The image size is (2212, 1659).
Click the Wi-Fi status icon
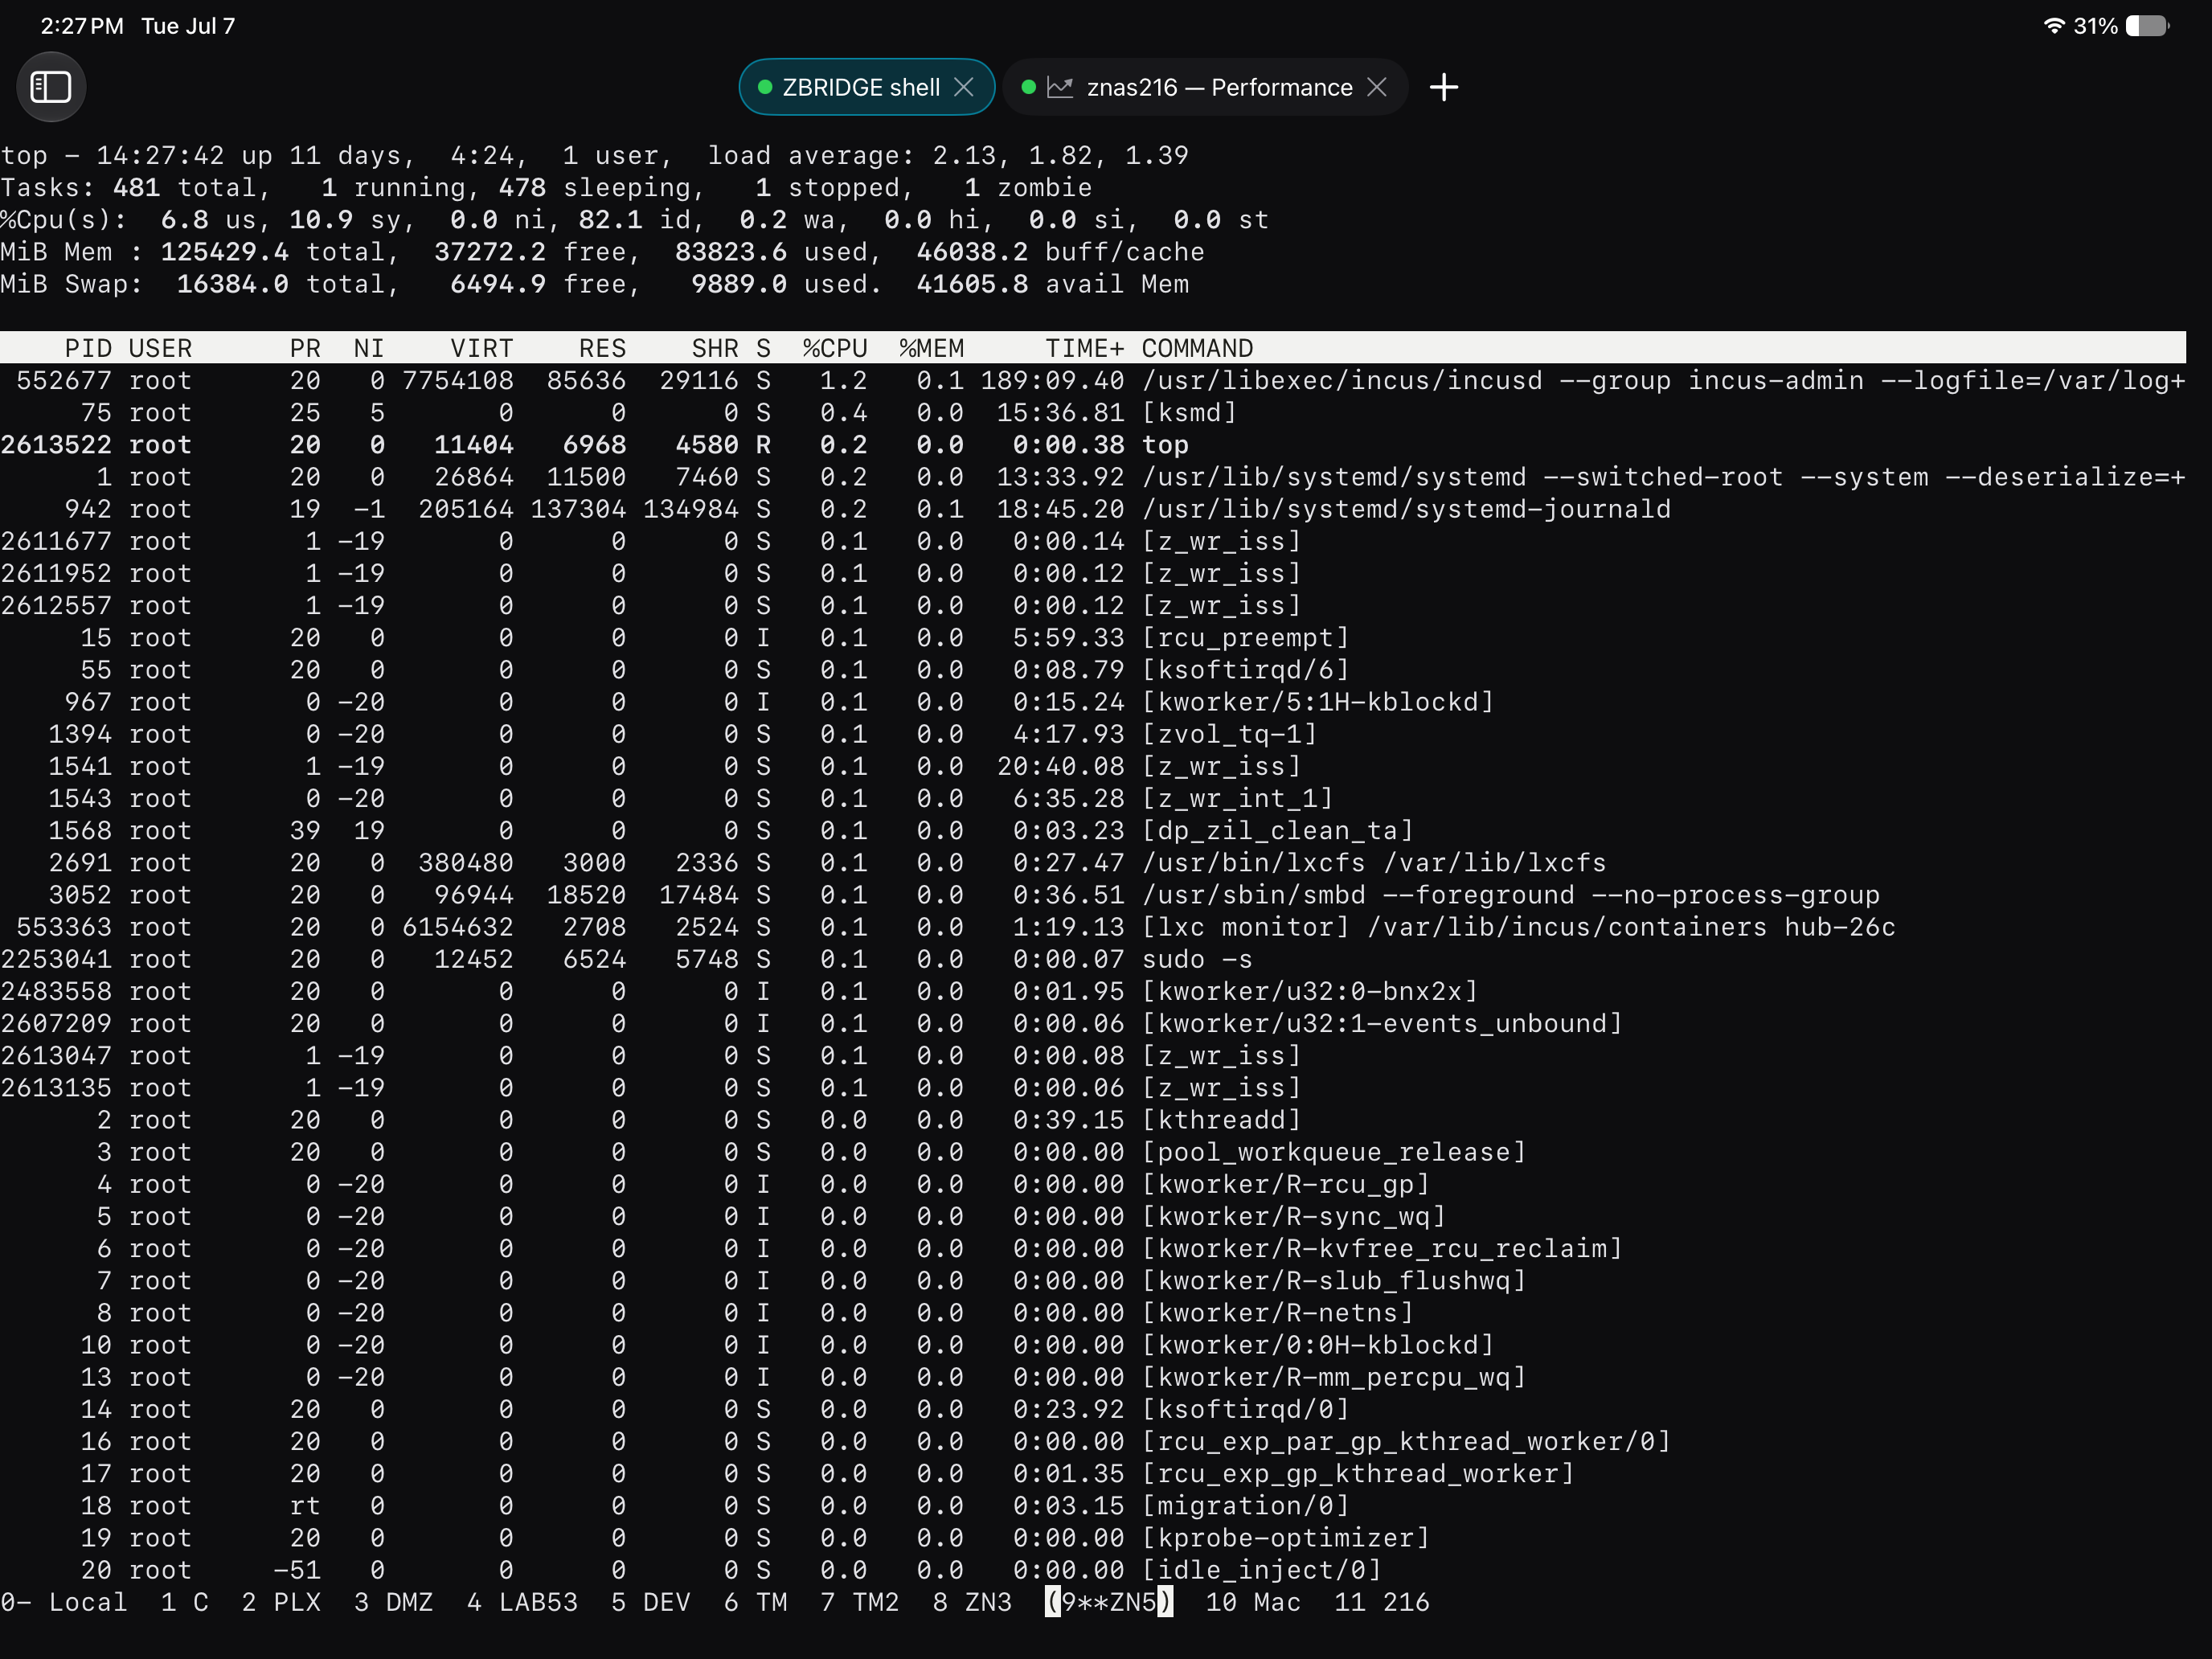2053,26
